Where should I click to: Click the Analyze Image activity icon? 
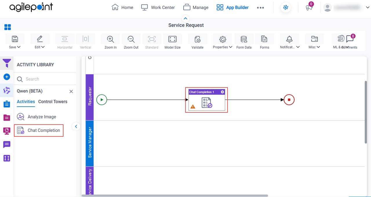point(21,117)
